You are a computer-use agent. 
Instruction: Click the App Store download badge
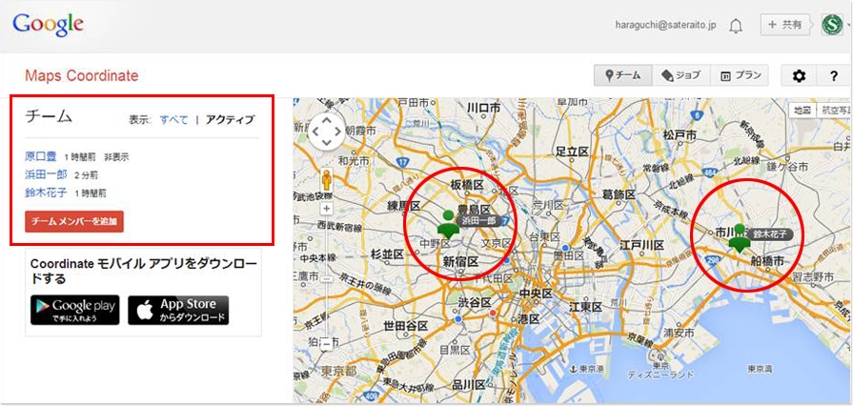(x=178, y=310)
